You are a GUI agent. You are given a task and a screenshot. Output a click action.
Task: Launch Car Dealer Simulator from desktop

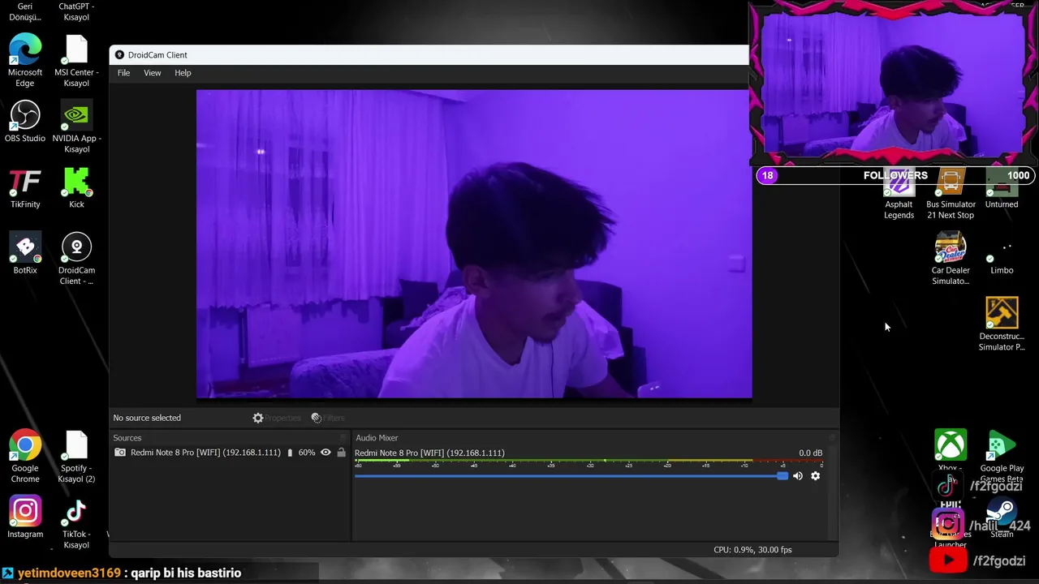click(x=951, y=259)
